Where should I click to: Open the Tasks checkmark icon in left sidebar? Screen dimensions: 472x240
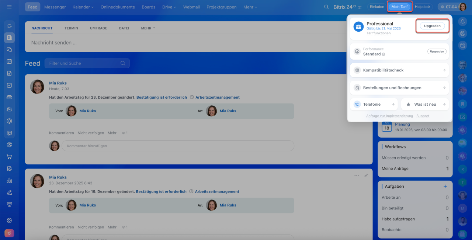pyautogui.click(x=10, y=85)
